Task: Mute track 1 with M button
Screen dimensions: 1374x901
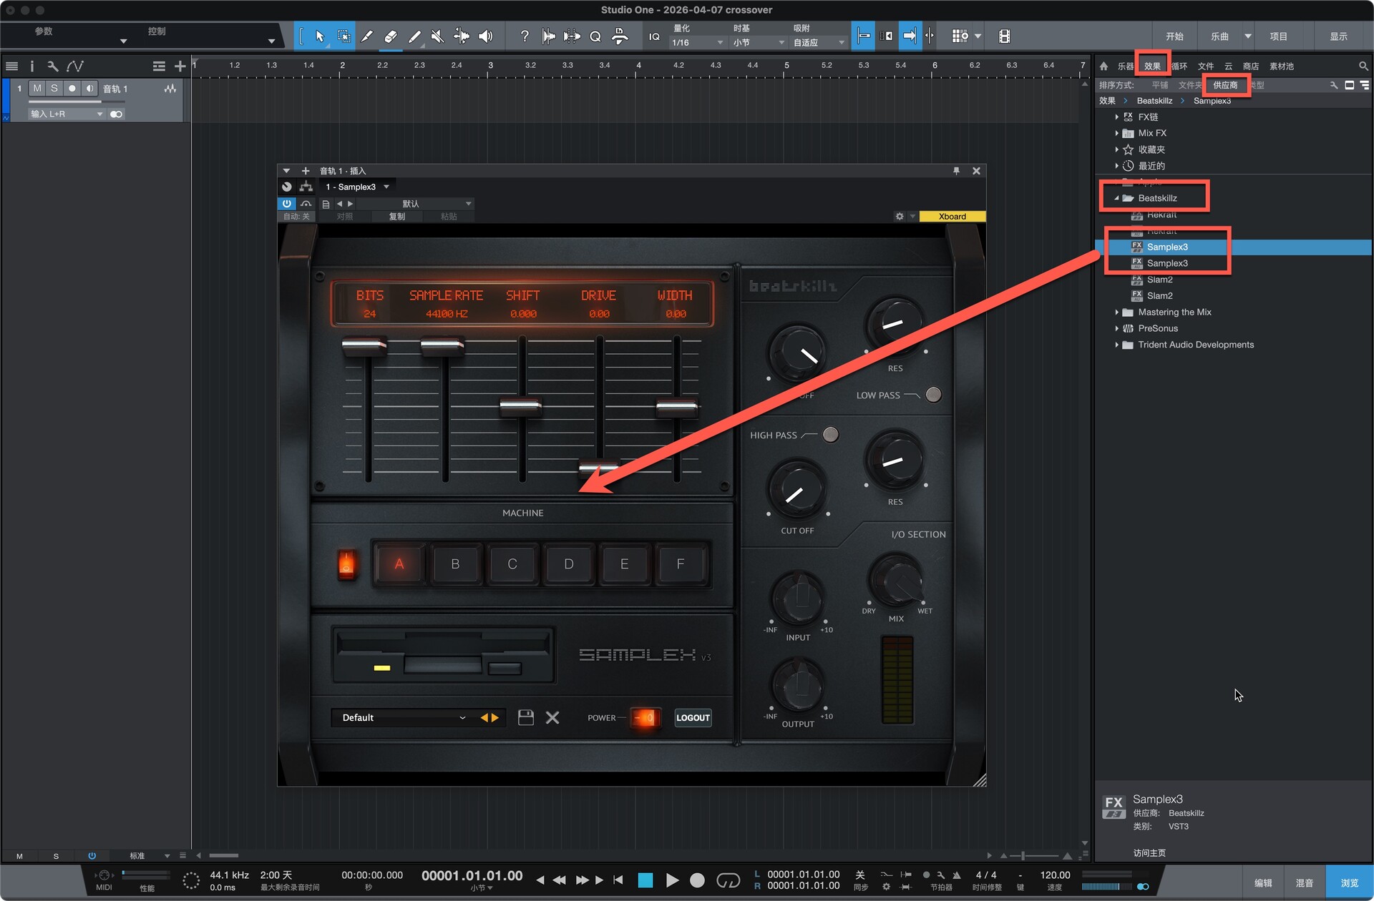Action: click(x=37, y=89)
